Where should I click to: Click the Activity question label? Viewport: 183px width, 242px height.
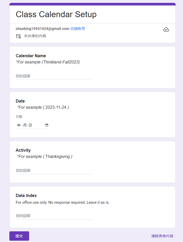tap(23, 150)
